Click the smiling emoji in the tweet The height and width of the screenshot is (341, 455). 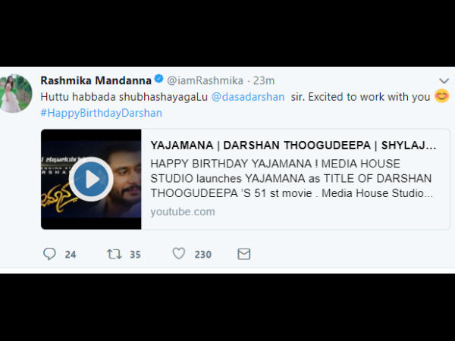click(442, 96)
